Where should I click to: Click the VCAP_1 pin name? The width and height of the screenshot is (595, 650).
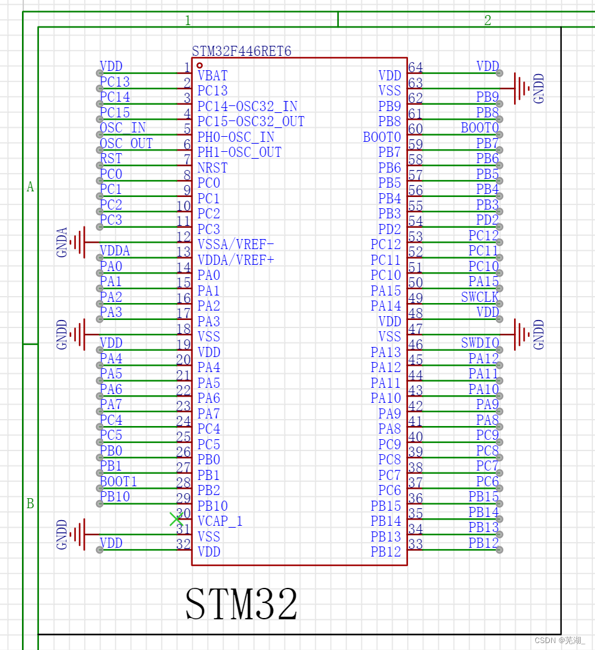(x=220, y=521)
